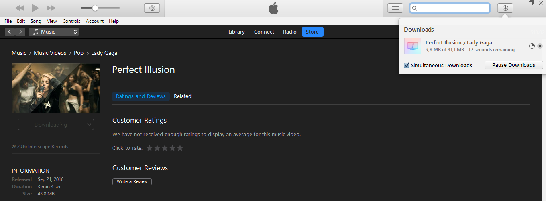Open the Song menu
This screenshot has width=546, height=201.
point(36,21)
